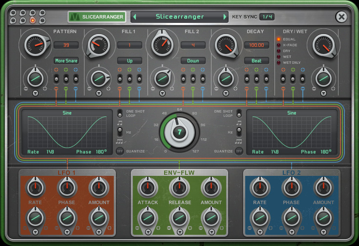359x246 pixels.
Task: Go to next preset with right arrow
Action: 225,17
